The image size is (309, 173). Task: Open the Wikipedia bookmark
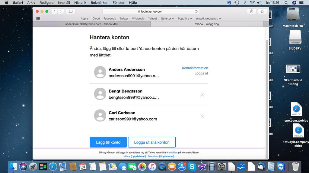tap(138, 18)
